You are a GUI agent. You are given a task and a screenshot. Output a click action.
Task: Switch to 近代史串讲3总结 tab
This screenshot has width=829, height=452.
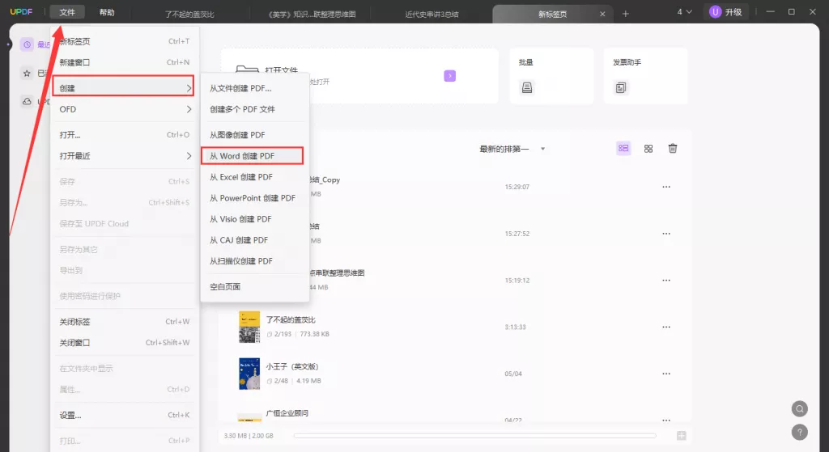432,15
